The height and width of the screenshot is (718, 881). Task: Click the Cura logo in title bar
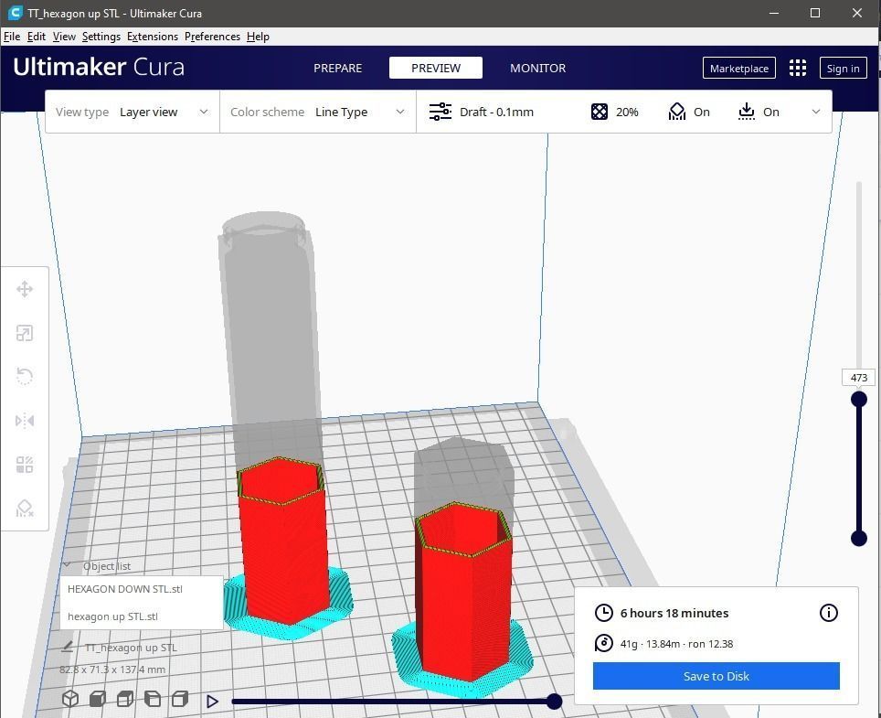tap(16, 13)
